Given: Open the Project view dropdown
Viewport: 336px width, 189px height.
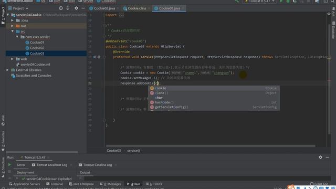Looking at the screenshot, I should click(x=27, y=8).
